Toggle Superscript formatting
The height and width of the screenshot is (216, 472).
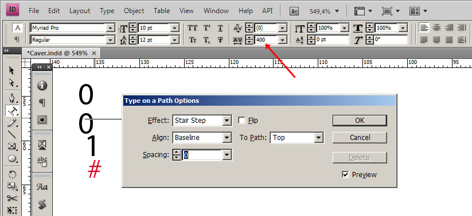point(207,28)
